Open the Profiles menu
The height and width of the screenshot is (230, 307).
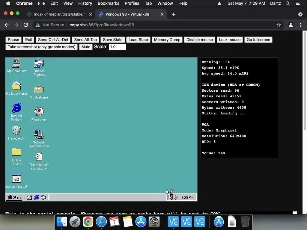point(132,3)
